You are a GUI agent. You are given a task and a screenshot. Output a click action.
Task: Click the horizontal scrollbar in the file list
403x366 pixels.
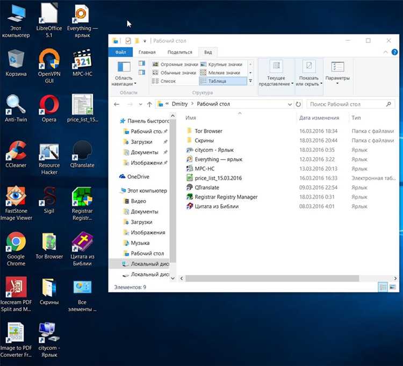pyautogui.click(x=272, y=278)
